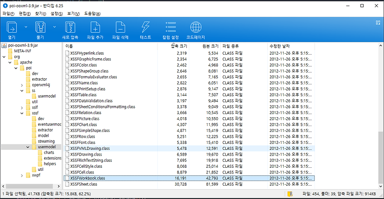
Task: Open the 도움말(A) menu
Action: pyautogui.click(x=92, y=14)
